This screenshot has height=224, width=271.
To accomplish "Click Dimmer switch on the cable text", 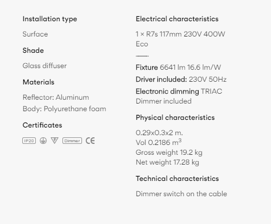I will 181,194.
